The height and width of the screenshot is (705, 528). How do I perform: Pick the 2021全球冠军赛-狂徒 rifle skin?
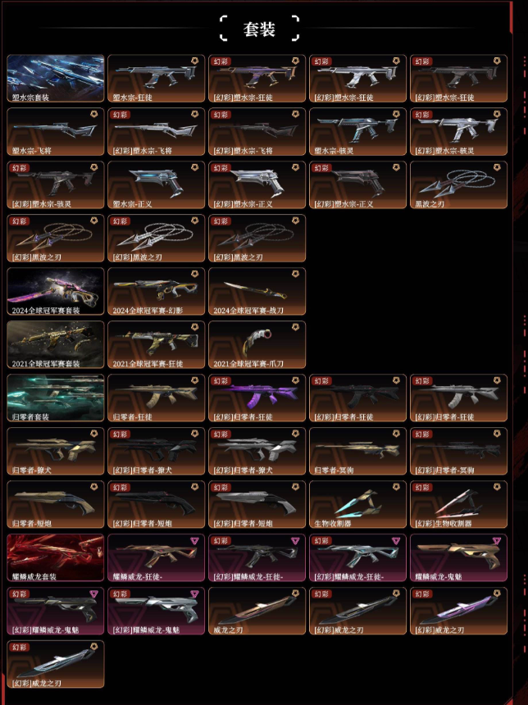[156, 344]
